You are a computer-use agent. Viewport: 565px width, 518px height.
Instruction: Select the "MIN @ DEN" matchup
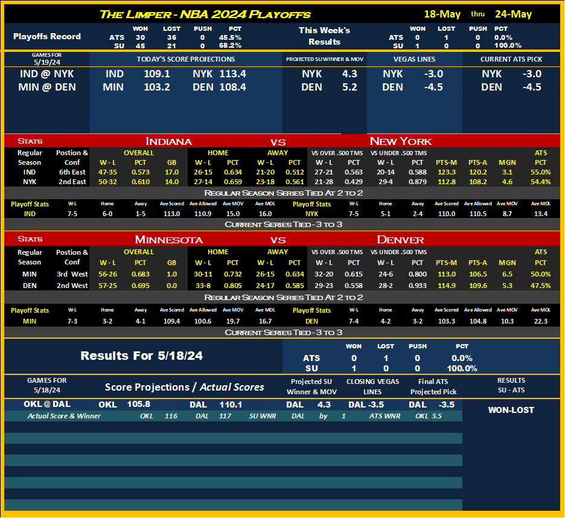click(x=47, y=87)
